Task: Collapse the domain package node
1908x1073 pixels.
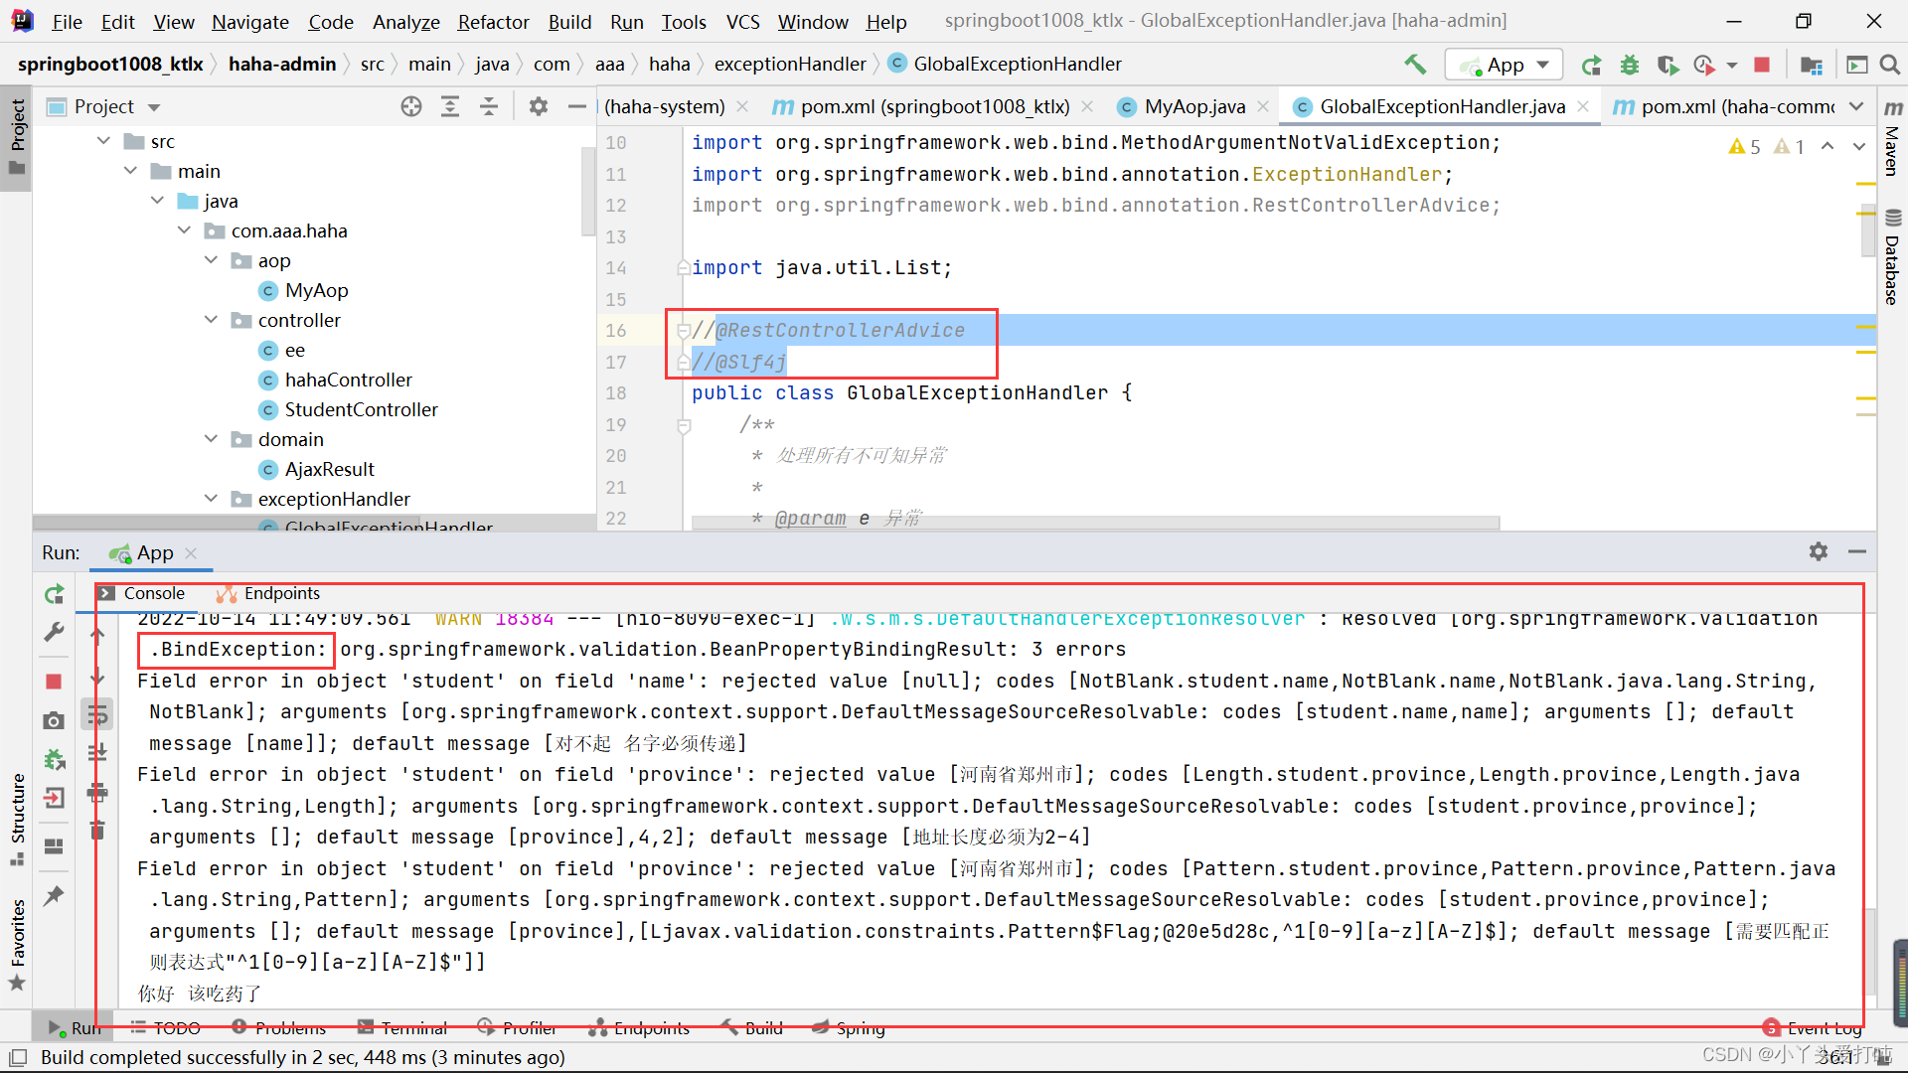Action: [x=212, y=439]
